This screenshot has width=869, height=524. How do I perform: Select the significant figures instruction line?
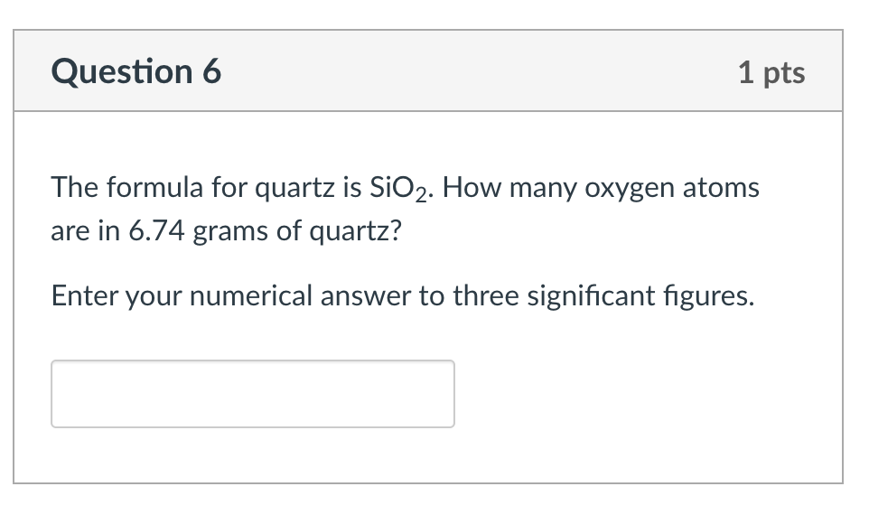[401, 295]
